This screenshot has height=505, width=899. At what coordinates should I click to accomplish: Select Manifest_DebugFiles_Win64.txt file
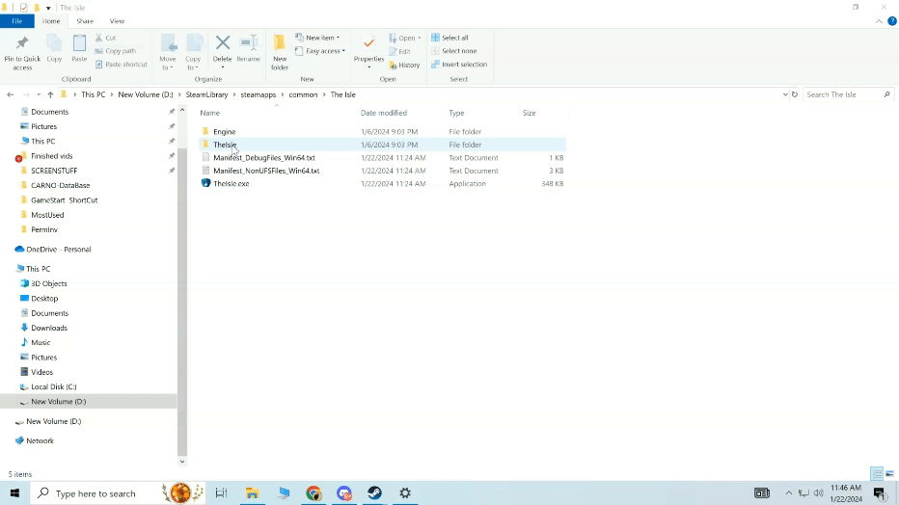click(382, 158)
